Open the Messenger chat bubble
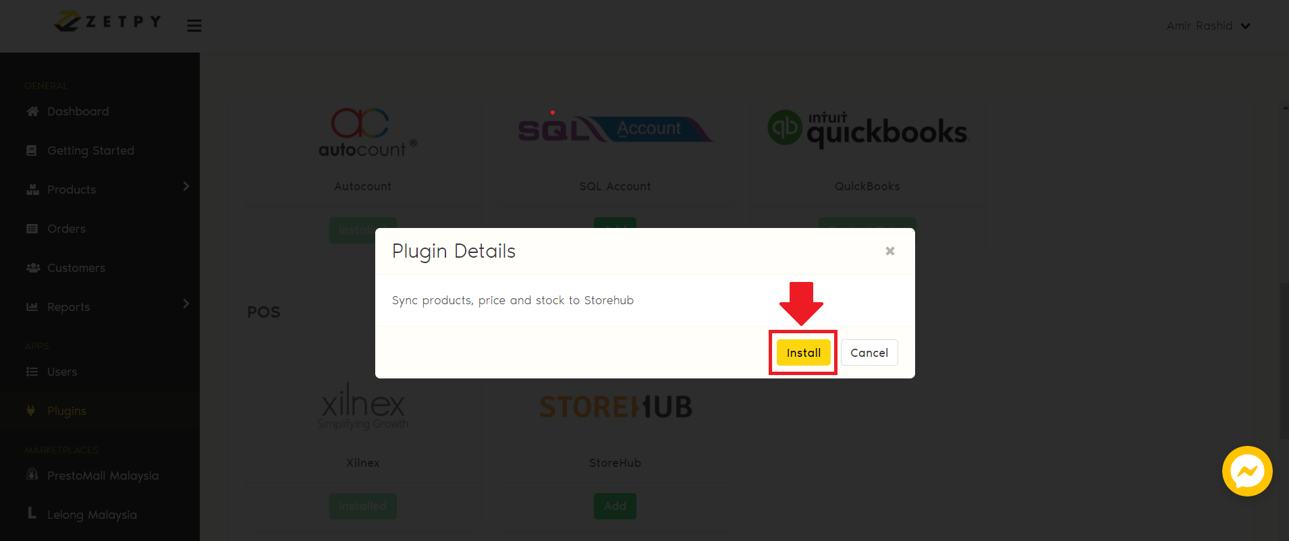 pos(1247,471)
